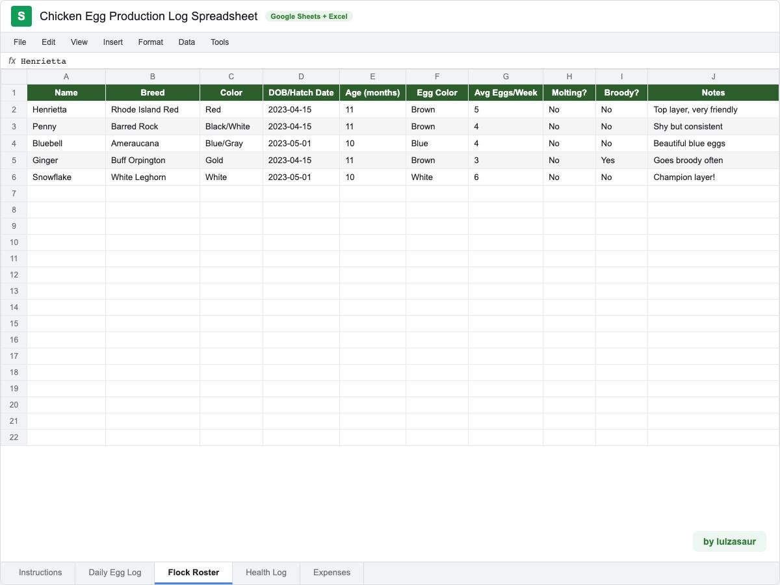The image size is (780, 585).
Task: Click the Breed header cell
Action: point(153,93)
